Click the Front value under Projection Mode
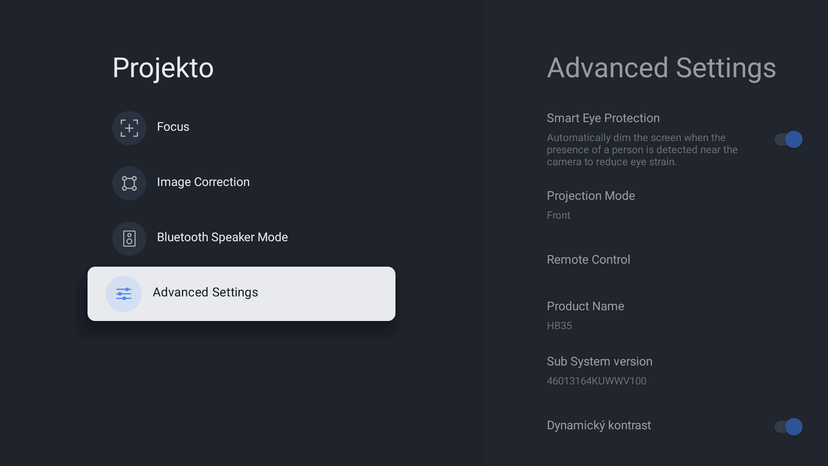This screenshot has height=466, width=828. 558,215
